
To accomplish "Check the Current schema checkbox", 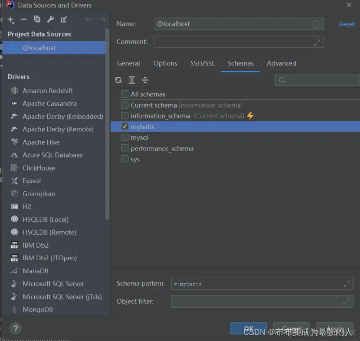I will pyautogui.click(x=124, y=105).
